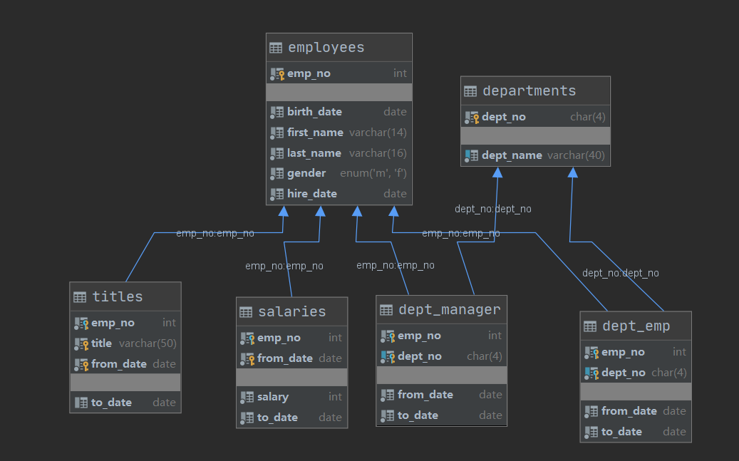Click the key icon of dept_manager dept_no
739x461 pixels.
388,356
